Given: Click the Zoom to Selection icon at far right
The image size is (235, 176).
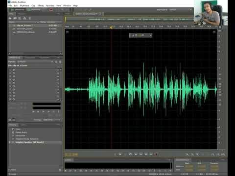Looking at the screenshot, I should [x=223, y=154].
